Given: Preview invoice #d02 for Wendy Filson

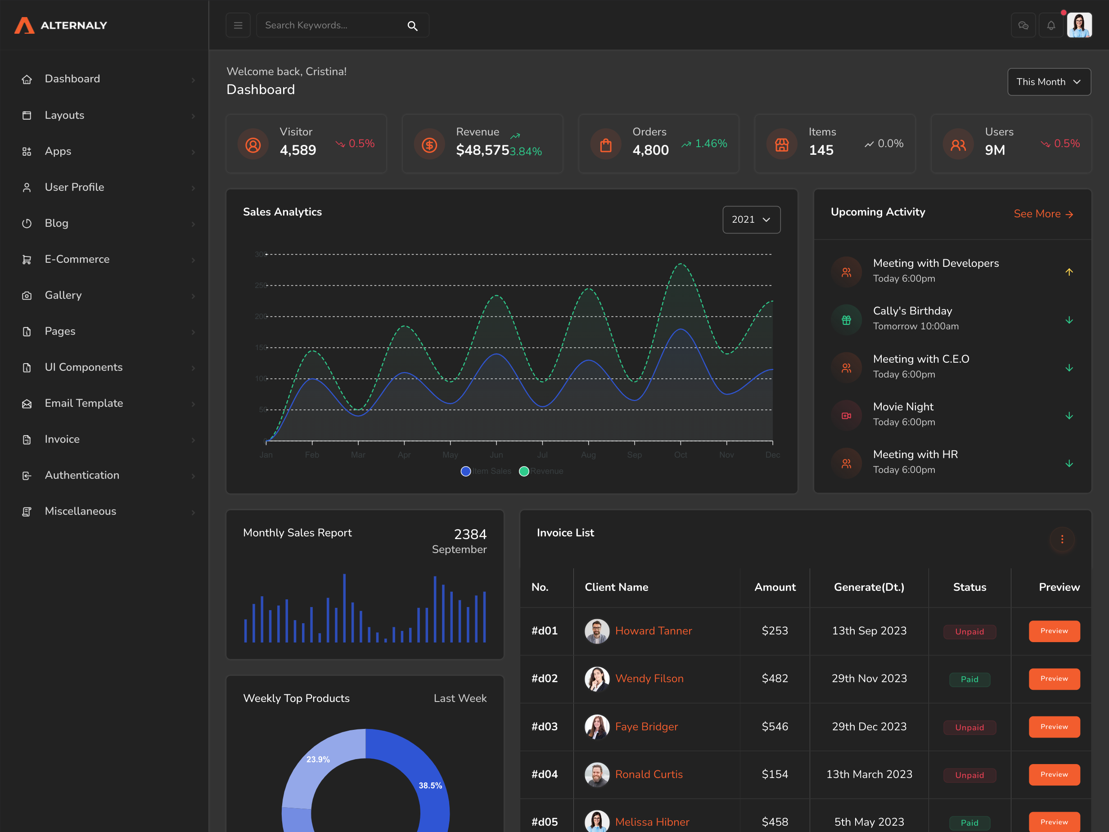Looking at the screenshot, I should click(x=1054, y=679).
